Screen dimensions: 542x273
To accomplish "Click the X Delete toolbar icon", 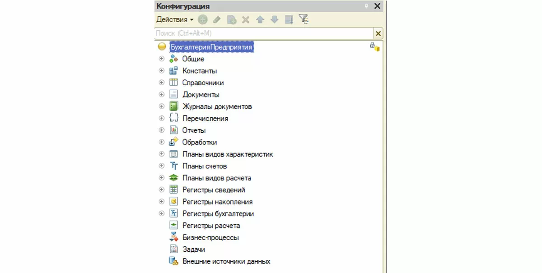I will [x=246, y=20].
